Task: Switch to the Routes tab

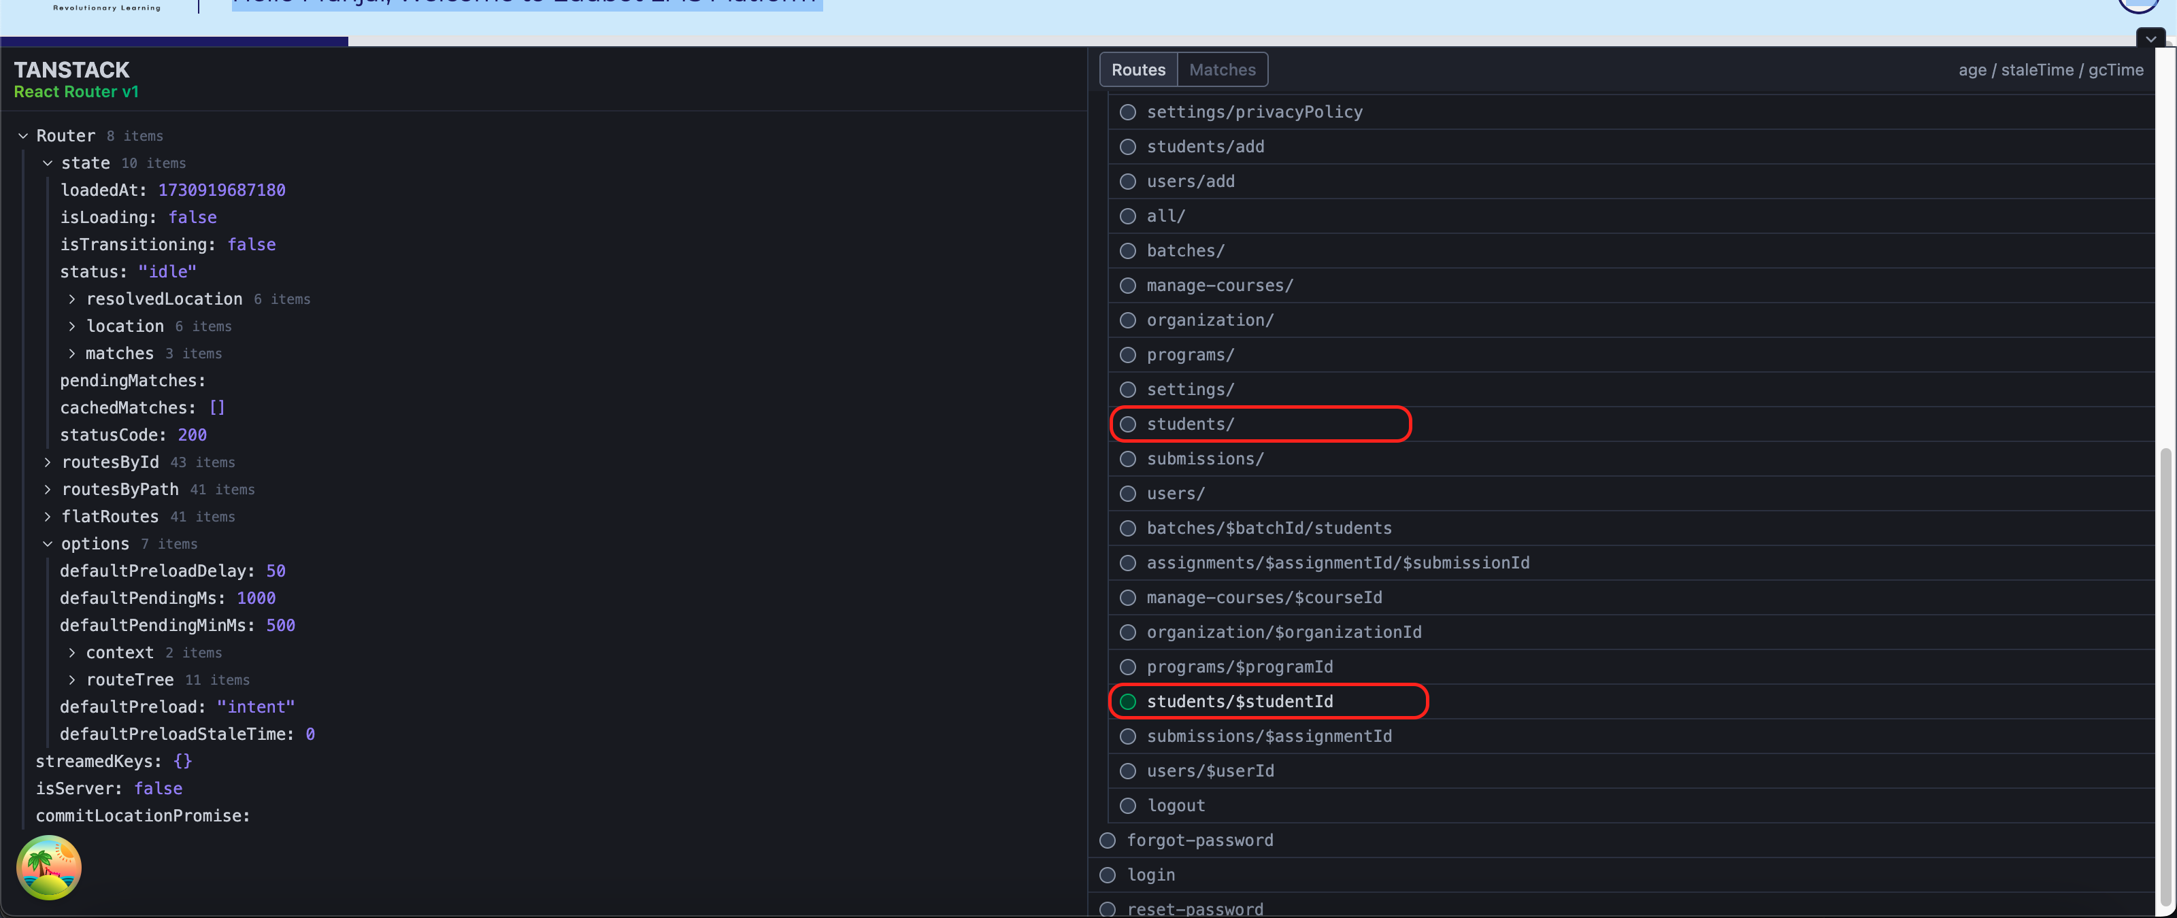Action: click(1137, 70)
